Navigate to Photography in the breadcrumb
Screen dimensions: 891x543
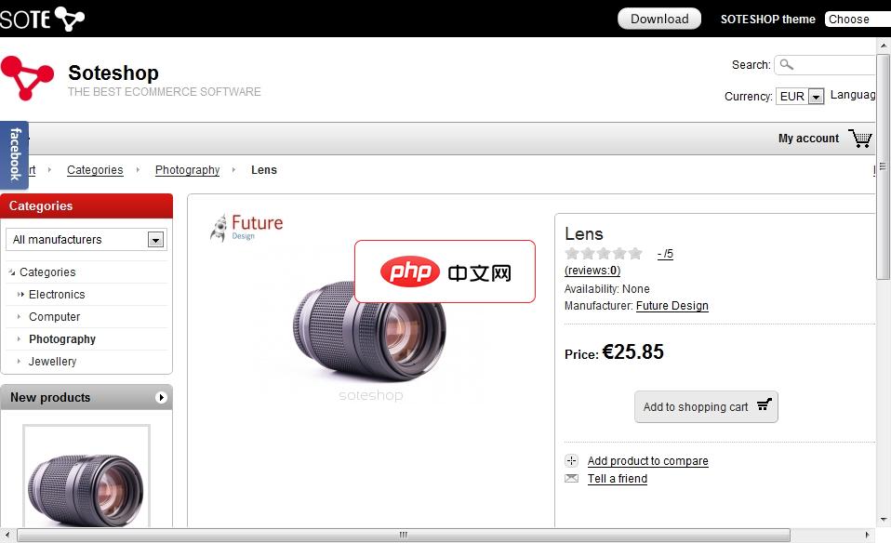pos(187,170)
